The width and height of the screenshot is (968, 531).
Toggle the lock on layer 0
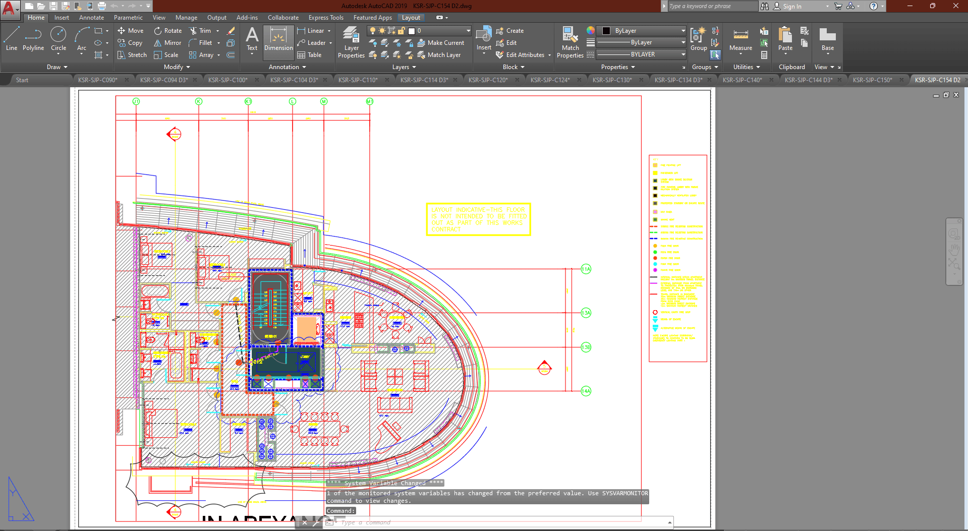click(401, 31)
